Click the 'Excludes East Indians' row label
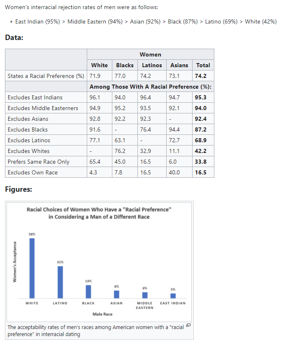Image resolution: width=281 pixels, height=341 pixels. pos(46,97)
